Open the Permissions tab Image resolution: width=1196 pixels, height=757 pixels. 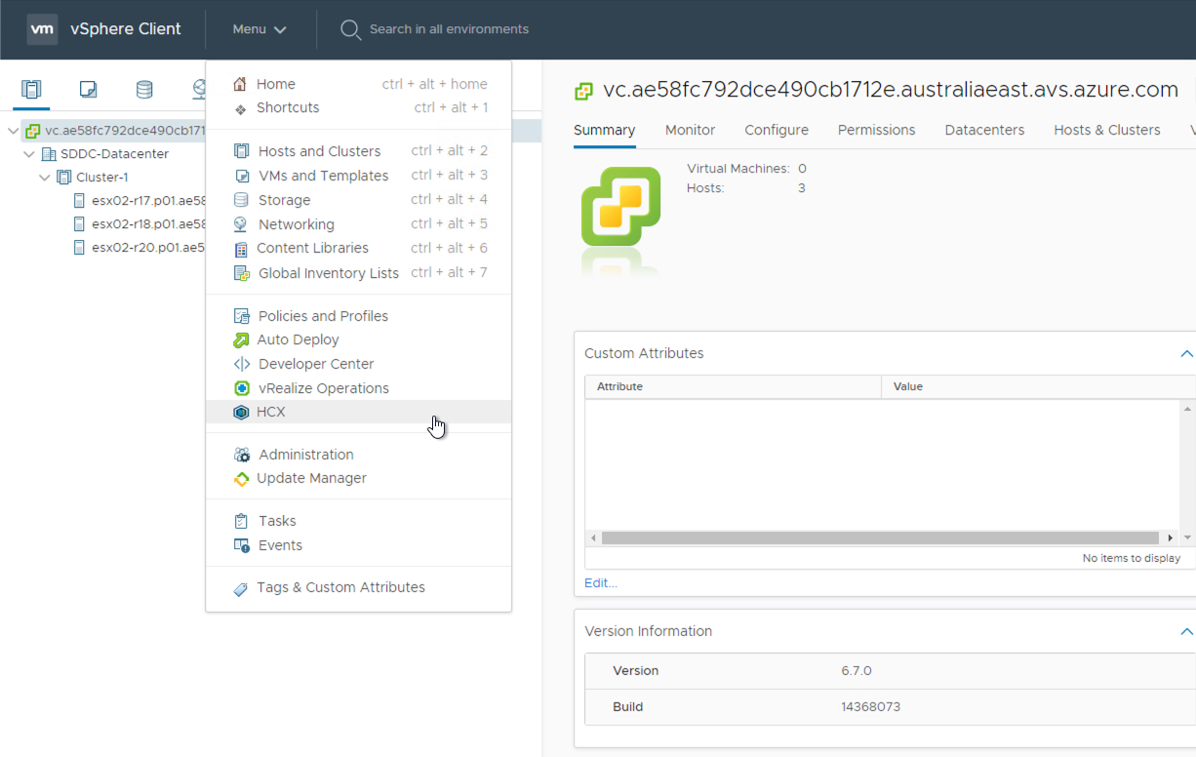(877, 130)
